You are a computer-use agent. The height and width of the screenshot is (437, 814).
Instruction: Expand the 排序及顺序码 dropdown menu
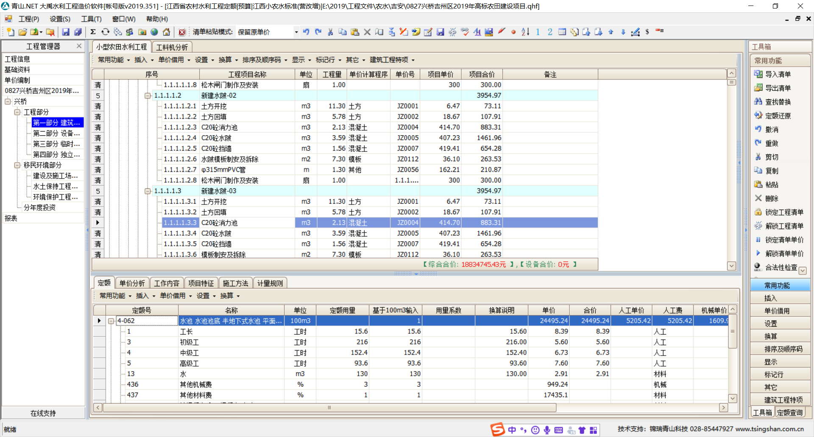265,60
